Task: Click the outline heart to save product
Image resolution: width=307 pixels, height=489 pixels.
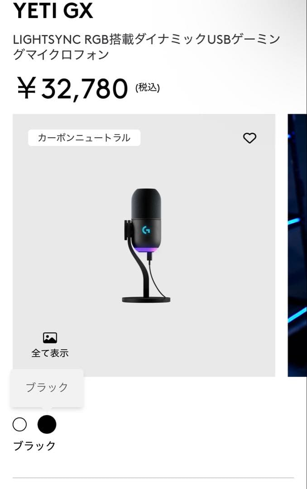Action: point(249,138)
